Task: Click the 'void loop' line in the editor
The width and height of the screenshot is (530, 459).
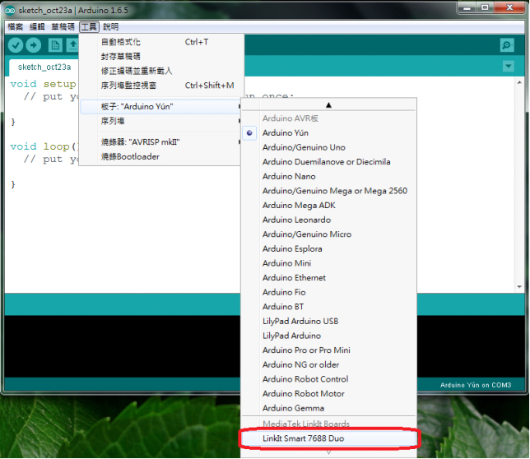Action: 44,146
